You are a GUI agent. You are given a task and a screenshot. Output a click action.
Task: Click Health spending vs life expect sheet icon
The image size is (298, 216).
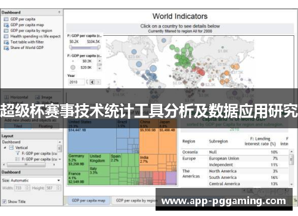(6, 36)
